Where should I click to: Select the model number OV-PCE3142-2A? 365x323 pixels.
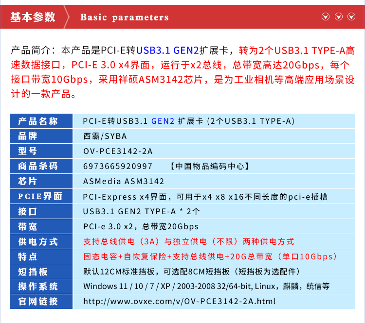118,151
